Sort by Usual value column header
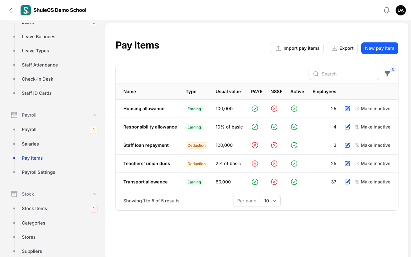 (228, 92)
